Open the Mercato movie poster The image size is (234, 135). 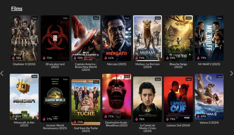(x=117, y=38)
